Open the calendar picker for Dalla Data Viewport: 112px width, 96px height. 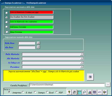coord(38,43)
